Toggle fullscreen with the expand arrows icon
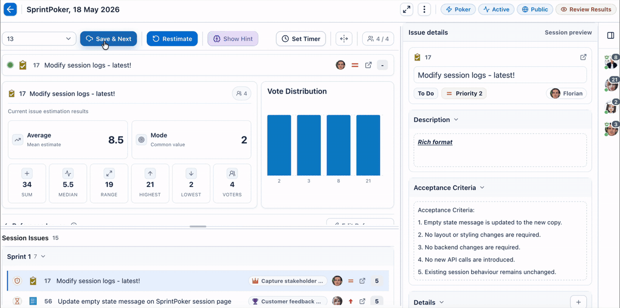This screenshot has height=308, width=620. coord(407,9)
